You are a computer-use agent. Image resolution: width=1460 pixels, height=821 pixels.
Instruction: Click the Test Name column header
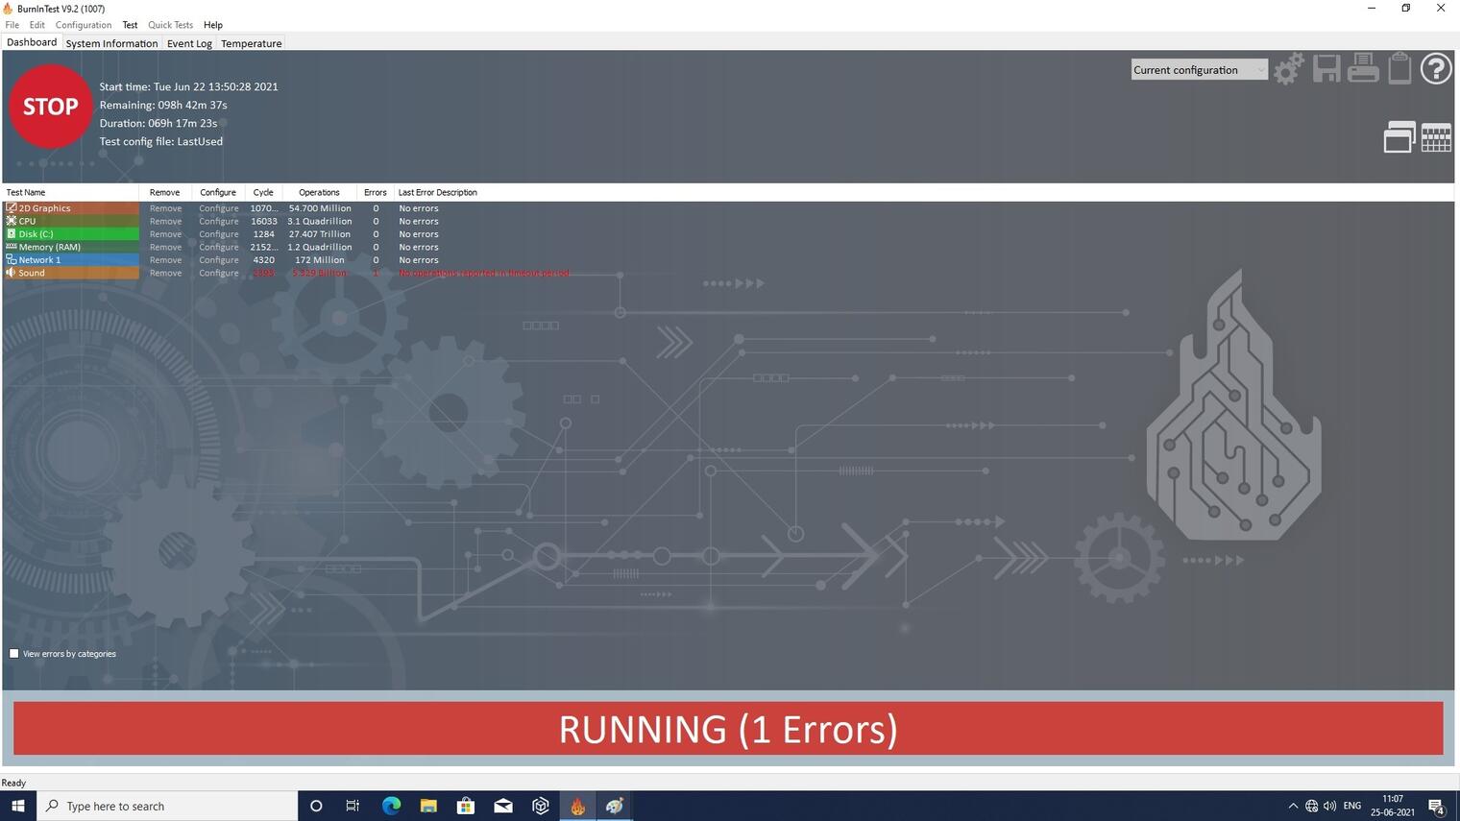(x=70, y=192)
